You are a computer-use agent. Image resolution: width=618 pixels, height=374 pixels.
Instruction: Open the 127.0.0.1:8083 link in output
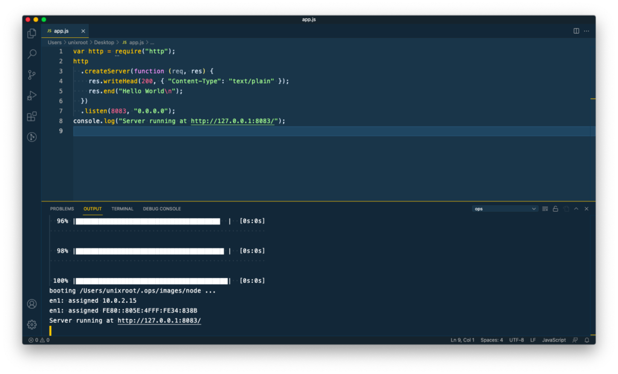[159, 320]
